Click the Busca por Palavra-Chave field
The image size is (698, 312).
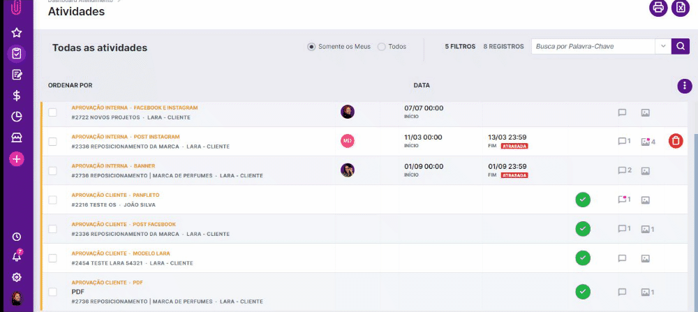593,46
